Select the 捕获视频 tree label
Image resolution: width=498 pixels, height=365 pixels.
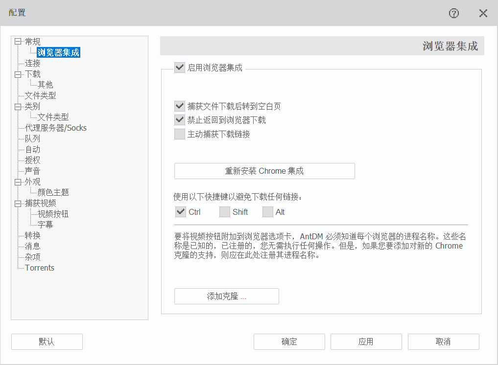point(40,204)
